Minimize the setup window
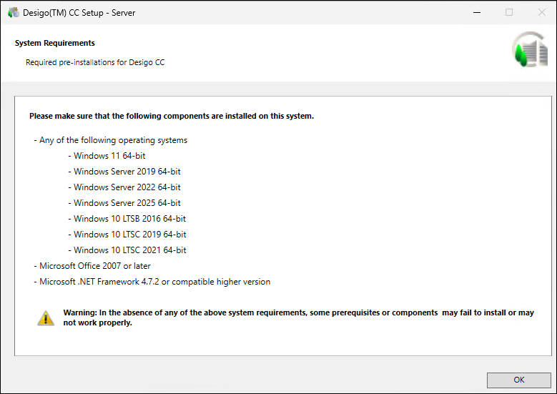 point(475,12)
